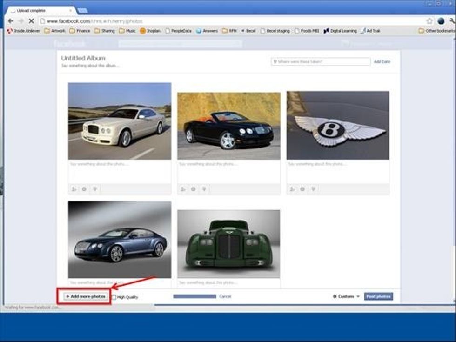Screen dimensions: 456x342
Task: Stop page loading with the X button
Action: pos(31,21)
